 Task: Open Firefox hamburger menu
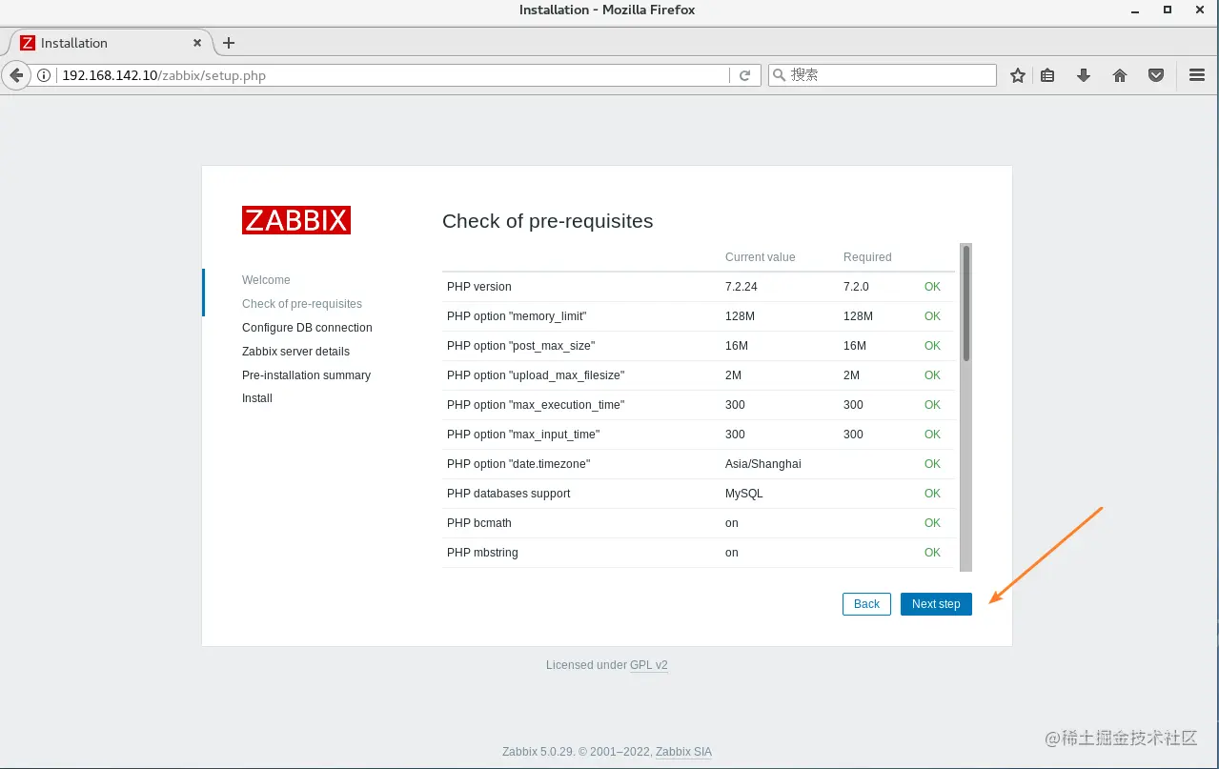pos(1197,75)
